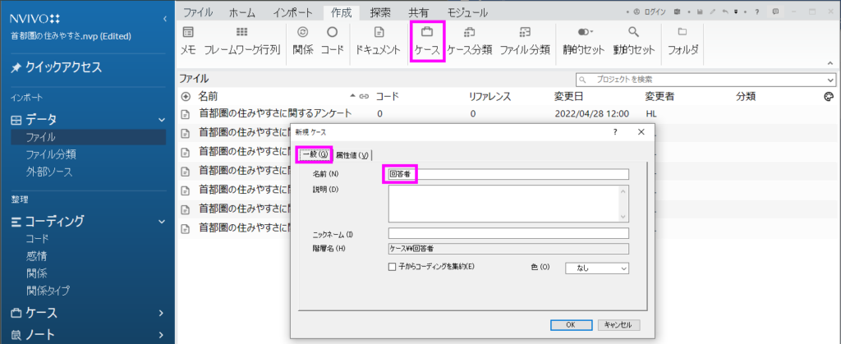Image resolution: width=841 pixels, height=344 pixels.
Task: Open ケース分類 (Case Classification) in the ribbon
Action: click(x=469, y=33)
